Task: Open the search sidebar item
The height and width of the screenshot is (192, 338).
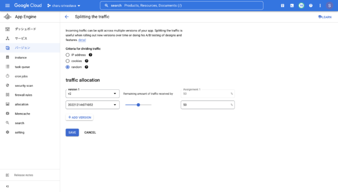Action: pyautogui.click(x=30, y=123)
